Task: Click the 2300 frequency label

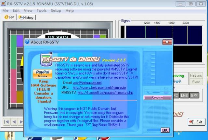Action: (186, 23)
